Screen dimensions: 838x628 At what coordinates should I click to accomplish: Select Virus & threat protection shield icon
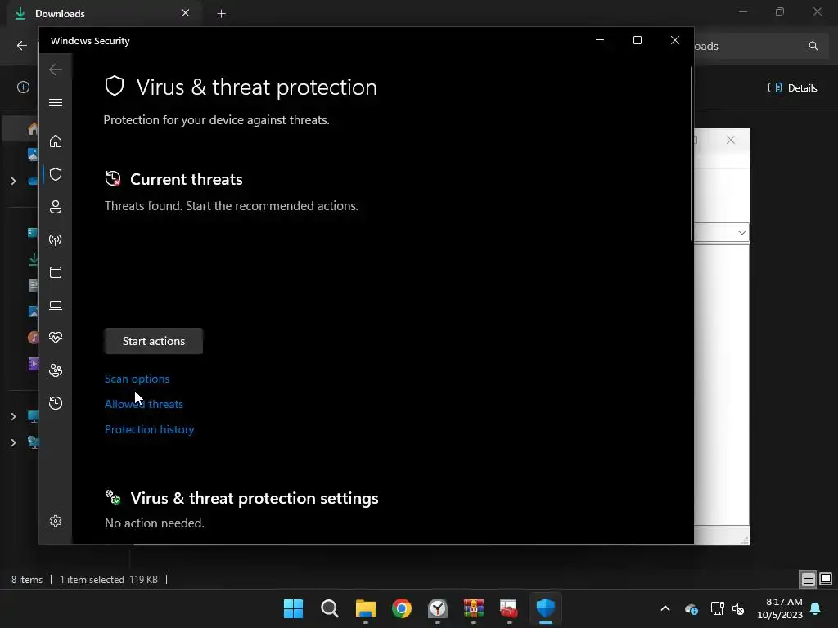(x=56, y=174)
